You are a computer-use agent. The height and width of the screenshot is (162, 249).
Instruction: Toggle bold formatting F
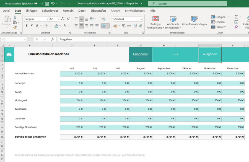(27, 25)
